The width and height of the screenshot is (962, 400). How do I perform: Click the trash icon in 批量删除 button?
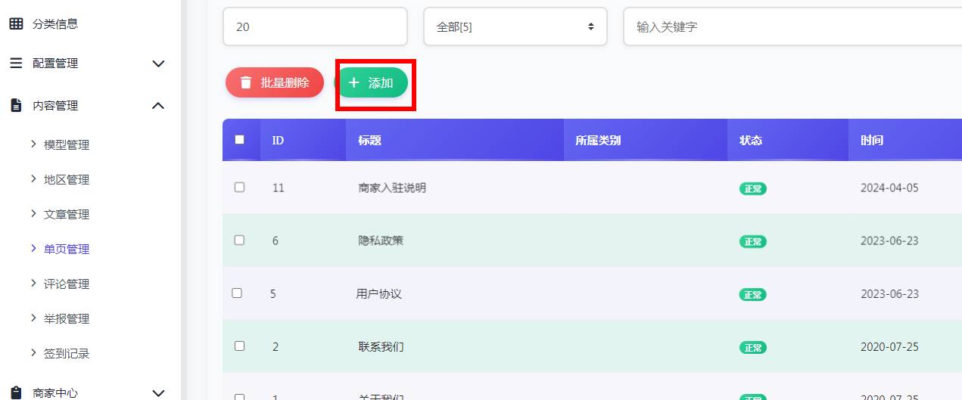coord(245,82)
